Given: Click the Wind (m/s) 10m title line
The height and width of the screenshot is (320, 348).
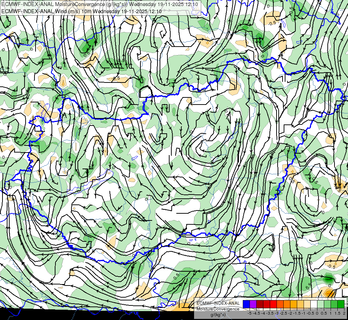Looking at the screenshot, I should click(x=81, y=11).
